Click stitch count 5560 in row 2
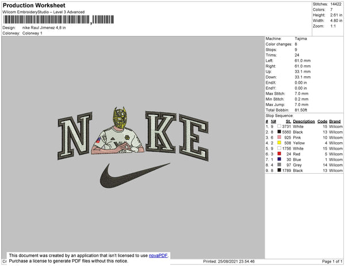The width and height of the screenshot is (345, 266). pos(286,132)
